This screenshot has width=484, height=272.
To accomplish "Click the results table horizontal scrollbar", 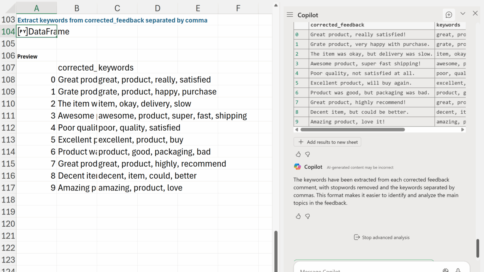I will tap(352, 130).
